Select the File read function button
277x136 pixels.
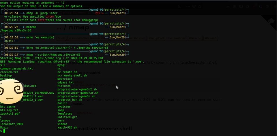coord(211,38)
